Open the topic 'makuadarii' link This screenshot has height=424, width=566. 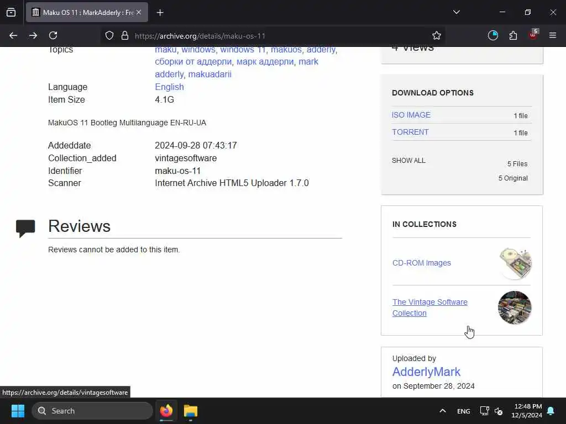pyautogui.click(x=209, y=75)
